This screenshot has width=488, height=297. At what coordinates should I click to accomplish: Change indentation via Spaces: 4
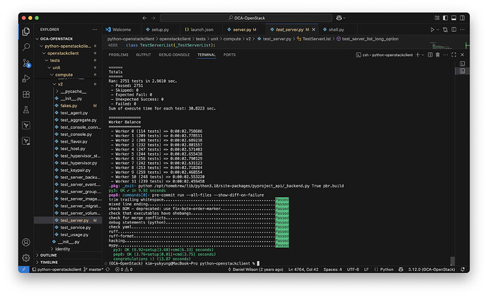click(332, 269)
